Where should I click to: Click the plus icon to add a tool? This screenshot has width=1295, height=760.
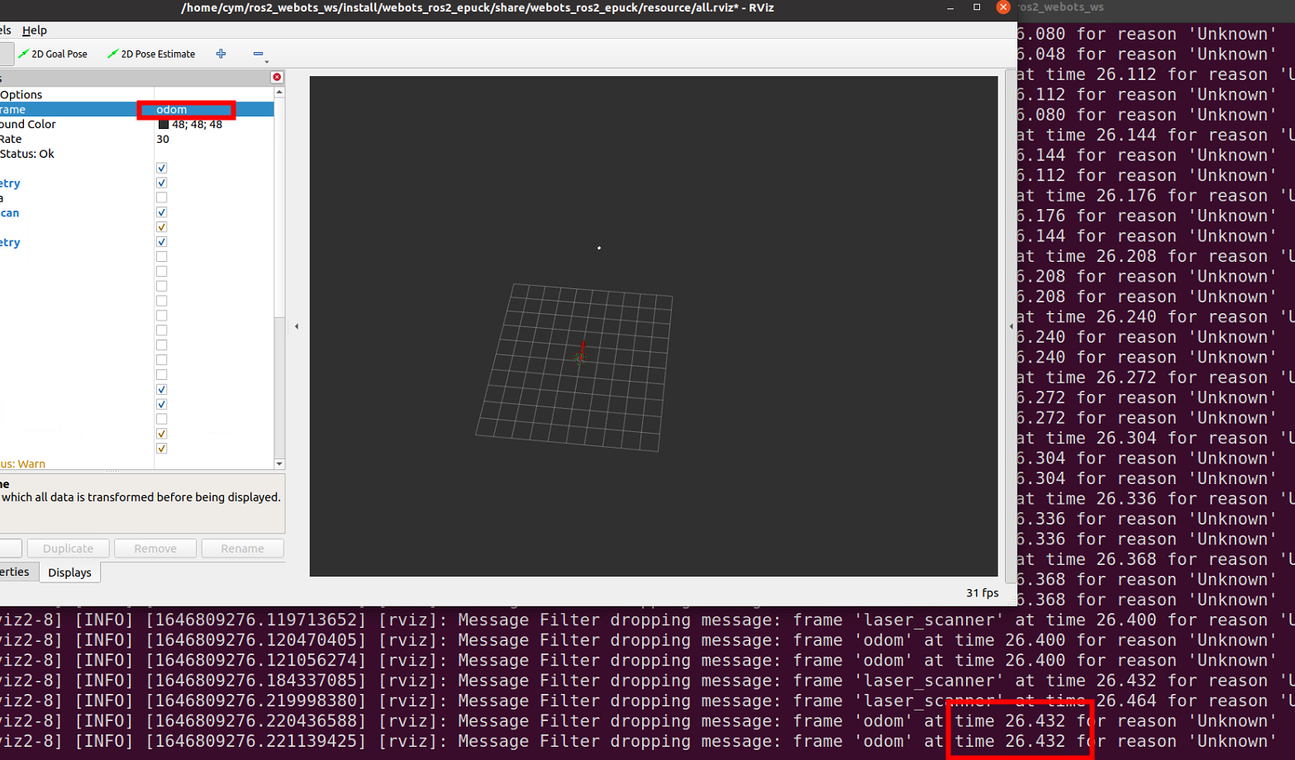(x=221, y=53)
